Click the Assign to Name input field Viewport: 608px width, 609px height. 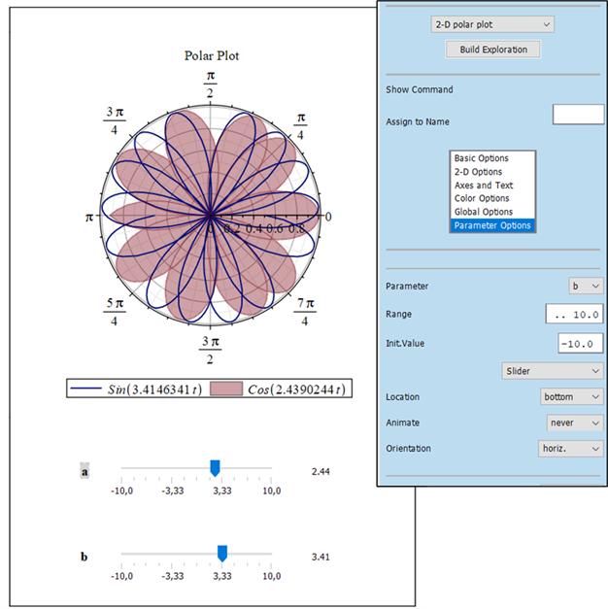578,115
